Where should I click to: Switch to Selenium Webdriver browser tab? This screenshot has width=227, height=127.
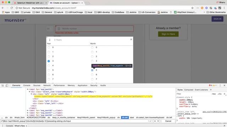[x=31, y=3]
